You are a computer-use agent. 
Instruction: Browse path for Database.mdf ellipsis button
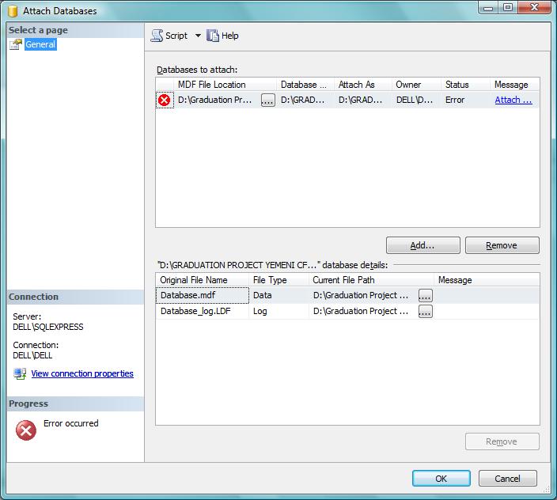click(x=425, y=295)
